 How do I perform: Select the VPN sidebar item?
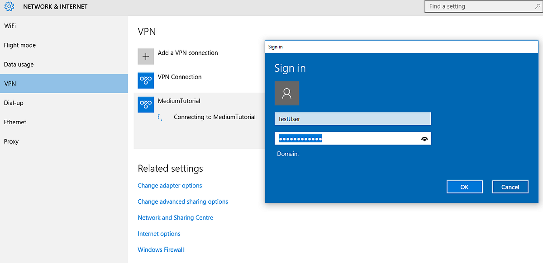pos(64,84)
